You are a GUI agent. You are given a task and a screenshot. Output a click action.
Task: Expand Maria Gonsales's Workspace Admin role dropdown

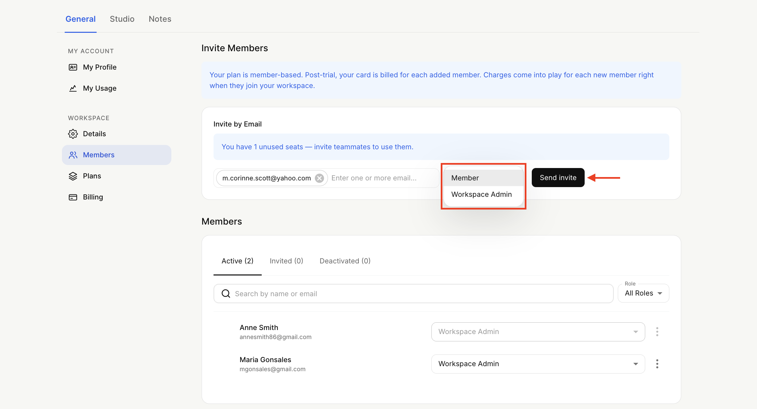point(538,364)
